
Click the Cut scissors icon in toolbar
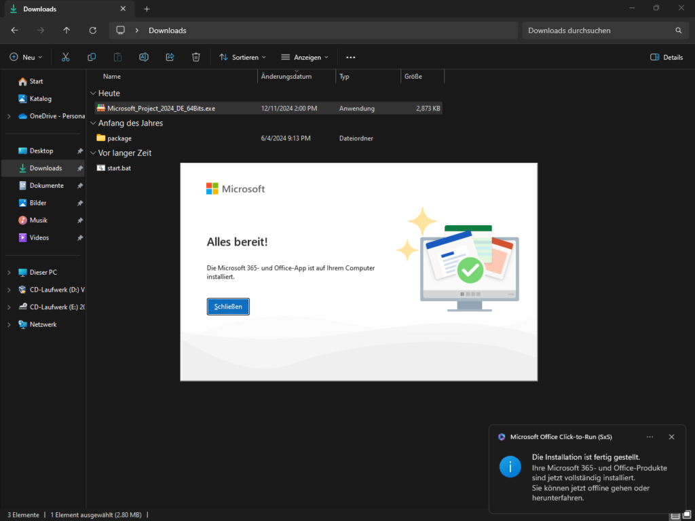point(66,57)
